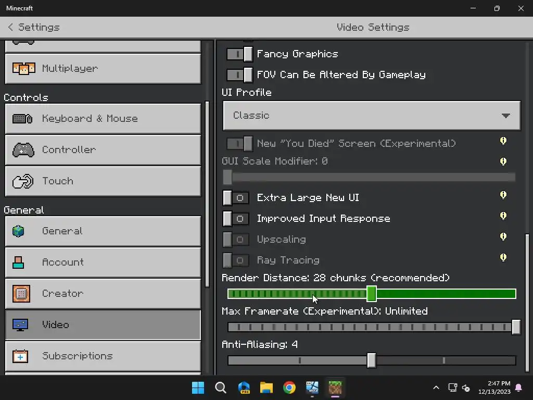Viewport: 533px width, 400px height.
Task: Click the gamepad icon beside Controller
Action: 23,150
